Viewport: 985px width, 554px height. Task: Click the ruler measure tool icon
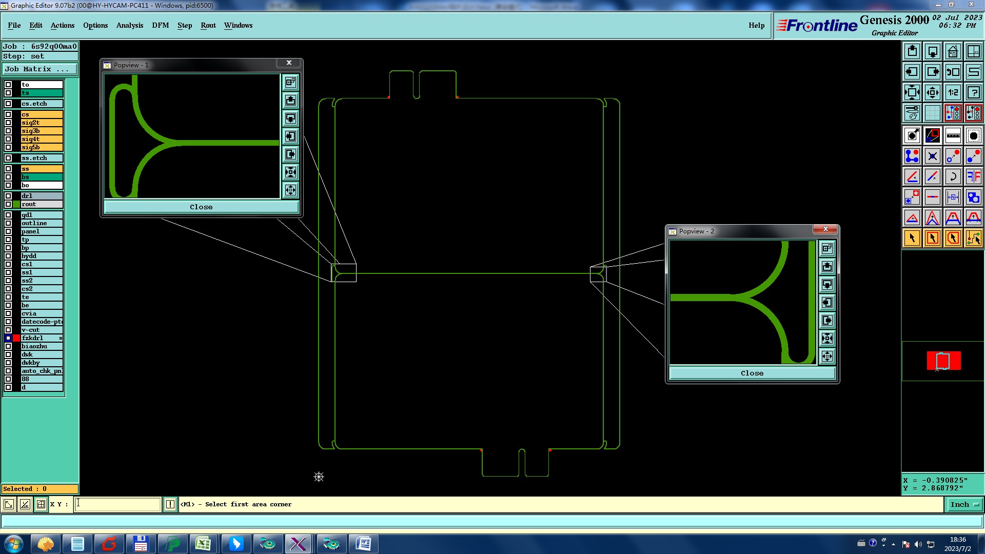953,135
